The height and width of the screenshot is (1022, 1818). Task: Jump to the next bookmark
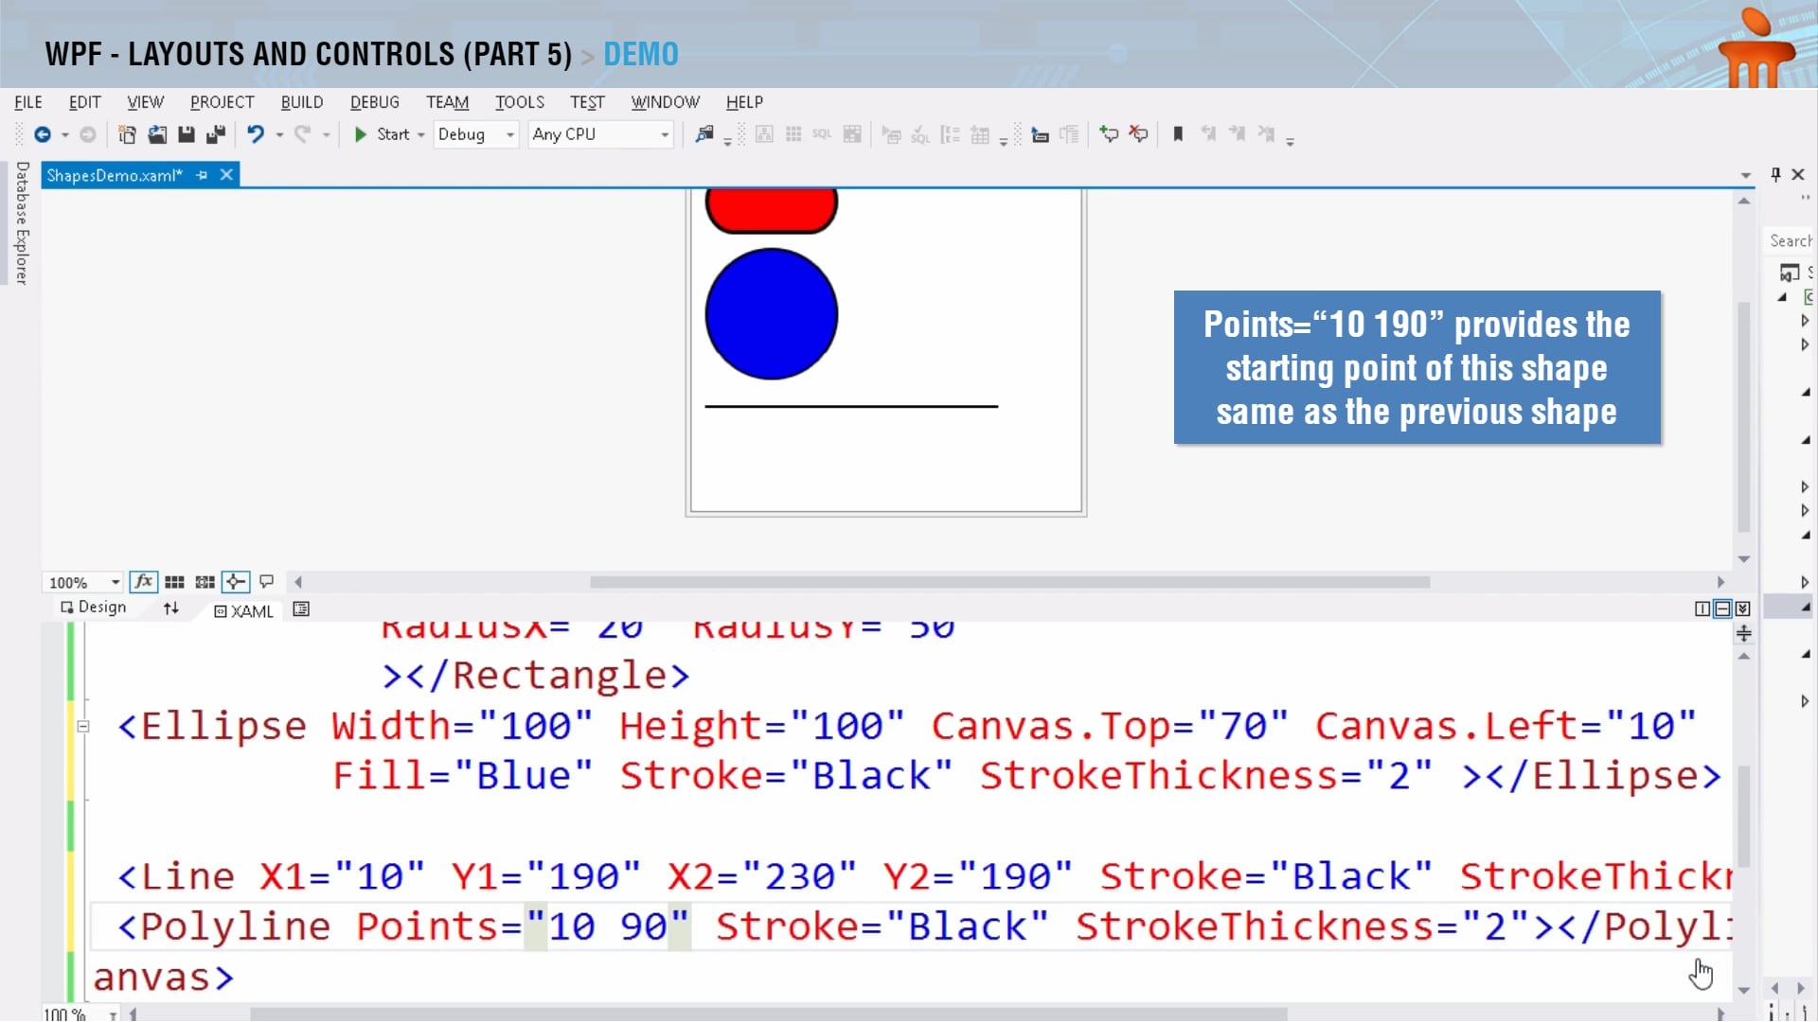1239,133
